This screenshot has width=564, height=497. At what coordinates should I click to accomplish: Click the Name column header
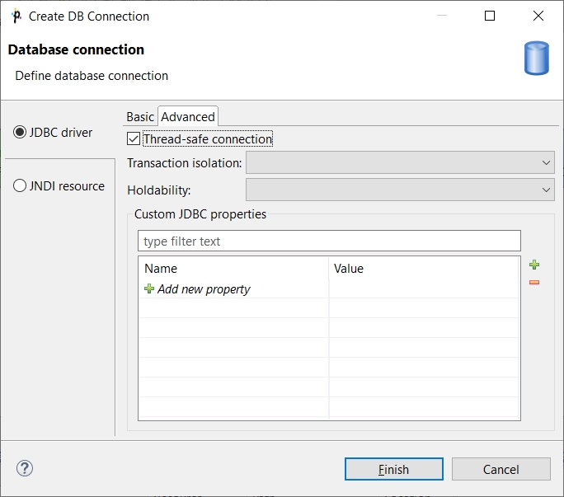161,269
